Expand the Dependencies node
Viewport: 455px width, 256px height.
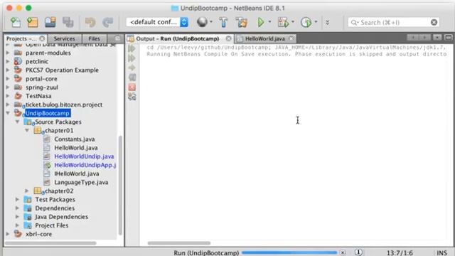pyautogui.click(x=17, y=208)
